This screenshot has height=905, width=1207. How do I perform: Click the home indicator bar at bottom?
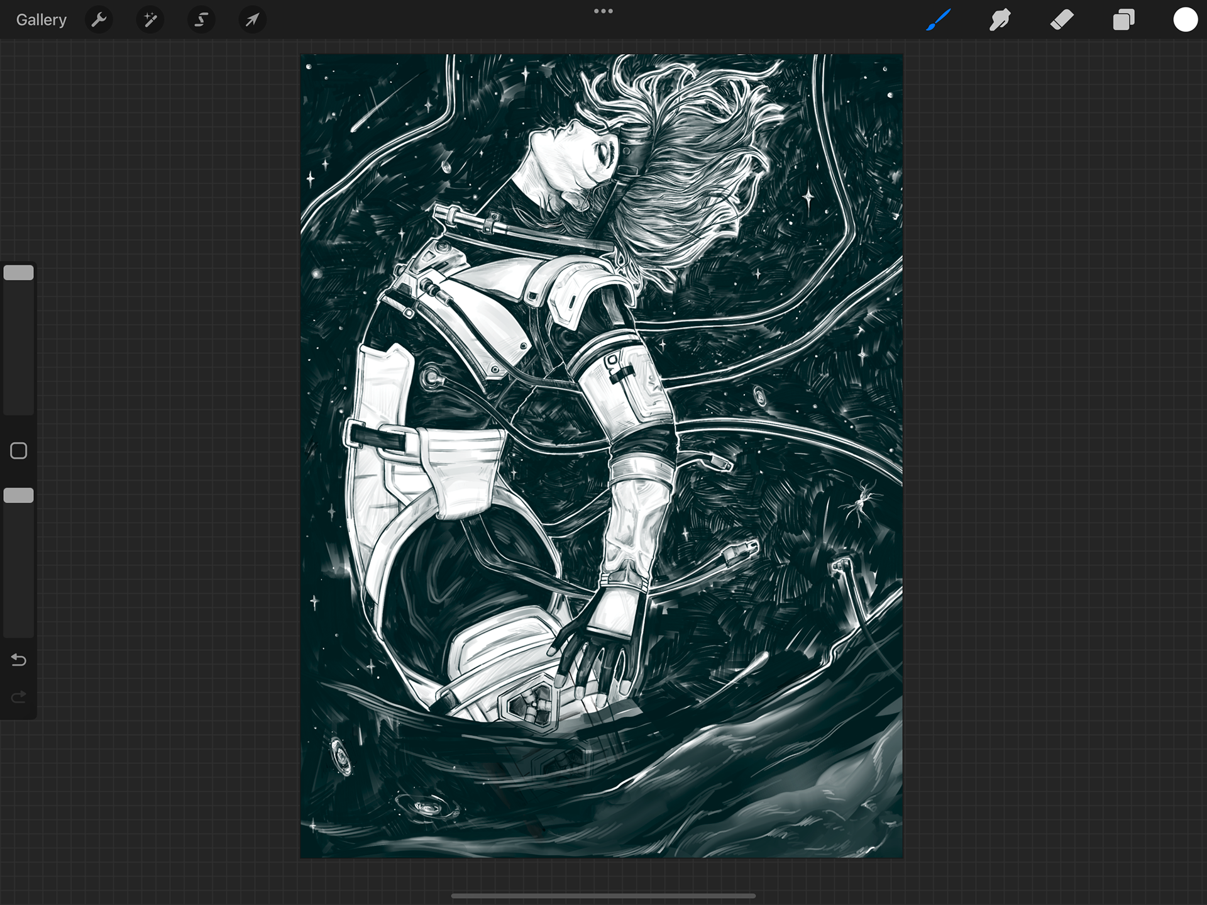point(603,896)
